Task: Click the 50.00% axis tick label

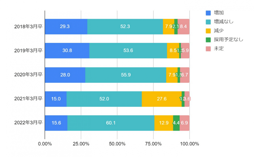Action: [x=117, y=144]
